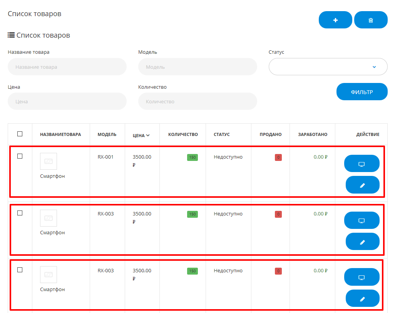The width and height of the screenshot is (395, 313).
Task: Click the monitor view icon for RX-001
Action: [x=362, y=164]
